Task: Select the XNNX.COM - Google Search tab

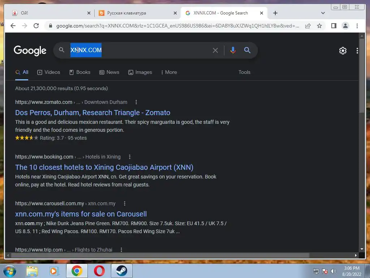Action: click(224, 13)
